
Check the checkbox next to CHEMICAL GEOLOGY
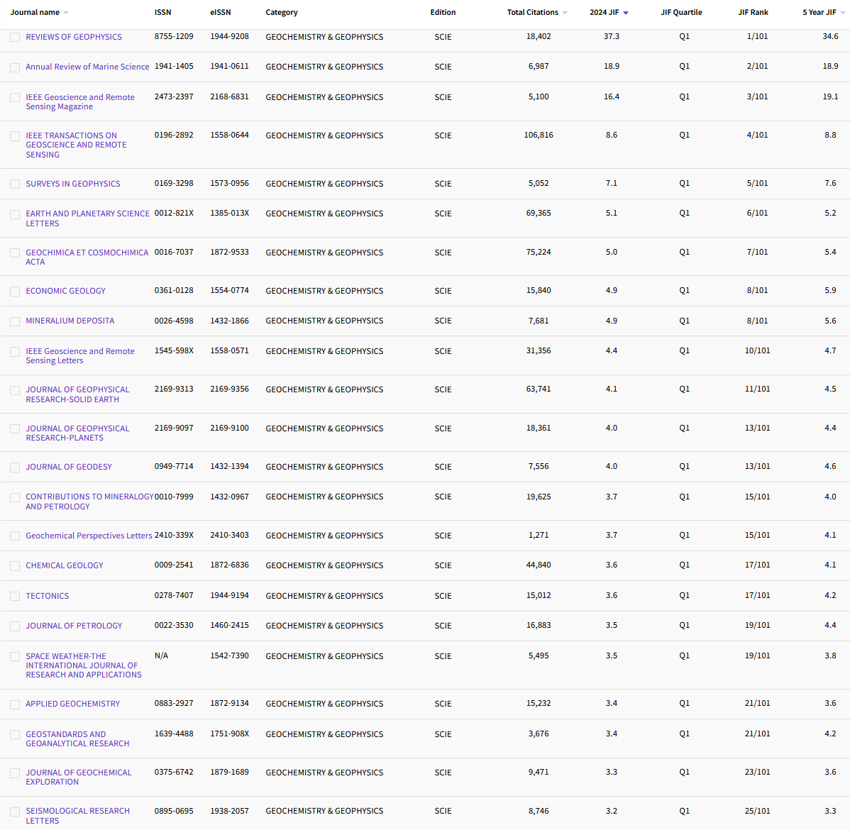[x=15, y=565]
